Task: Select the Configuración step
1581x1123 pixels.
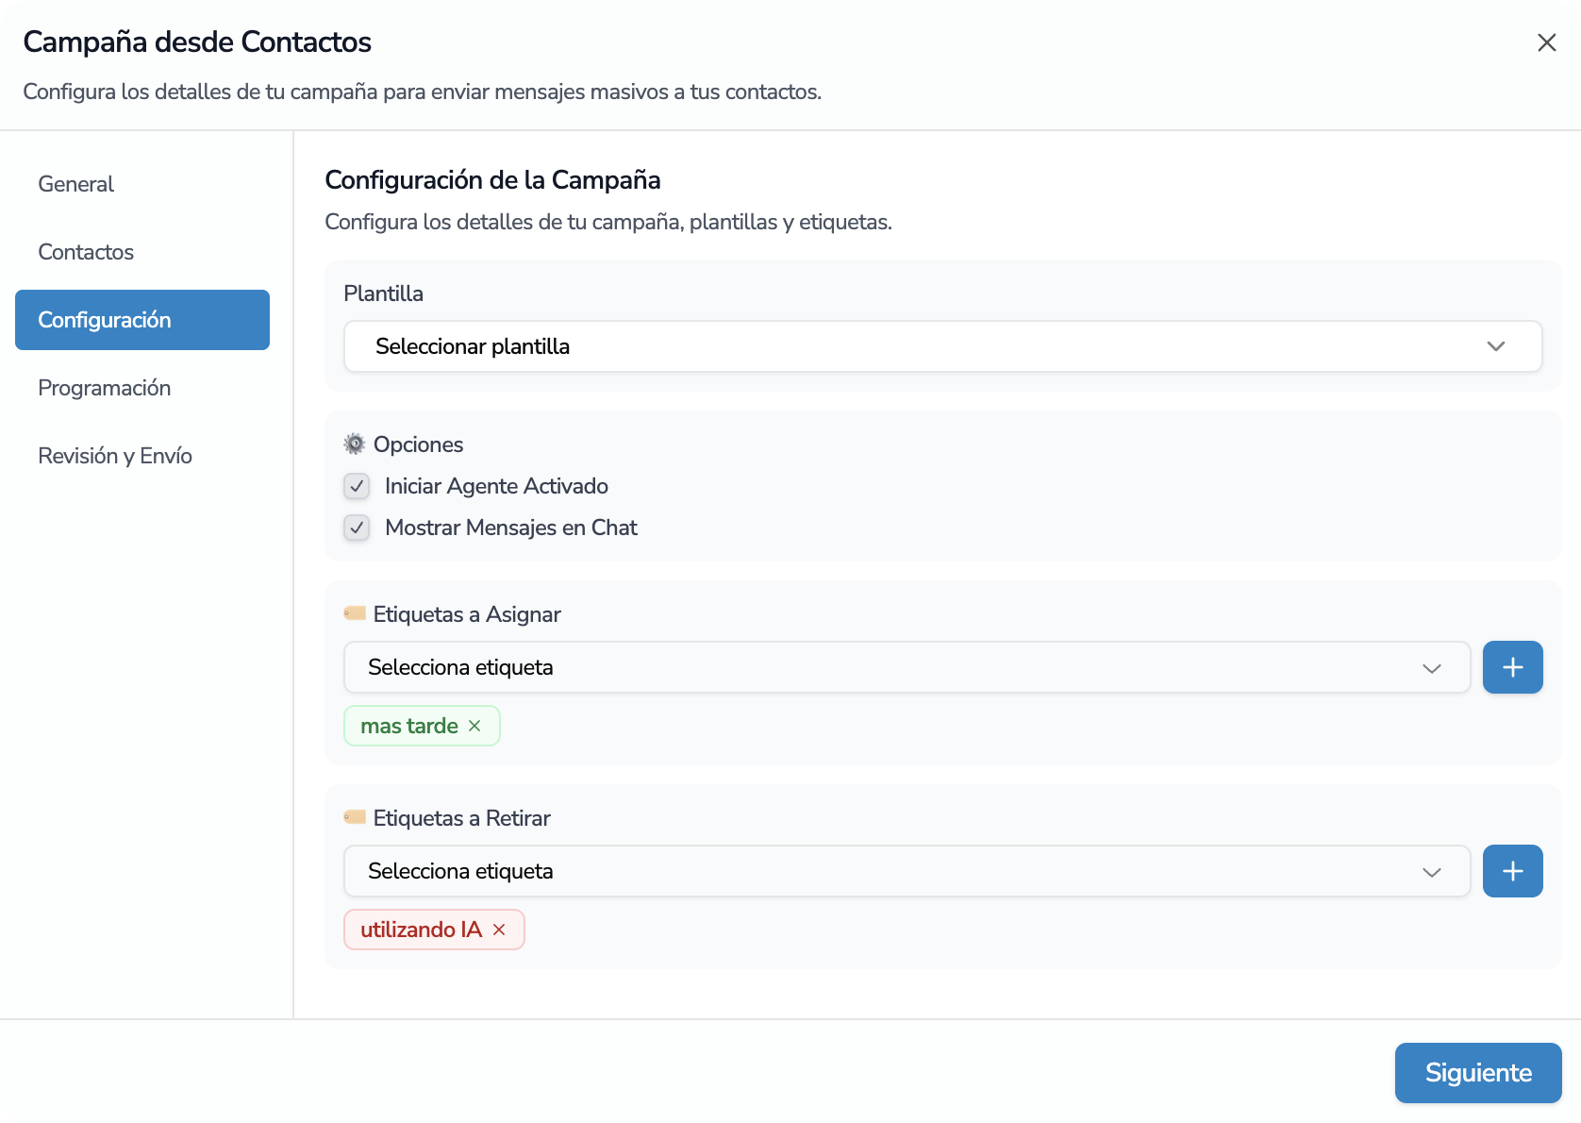Action: tap(142, 320)
